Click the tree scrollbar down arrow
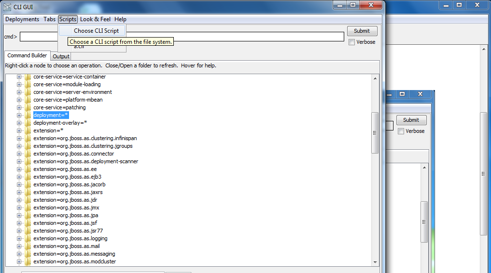491x273 pixels. coord(375,262)
